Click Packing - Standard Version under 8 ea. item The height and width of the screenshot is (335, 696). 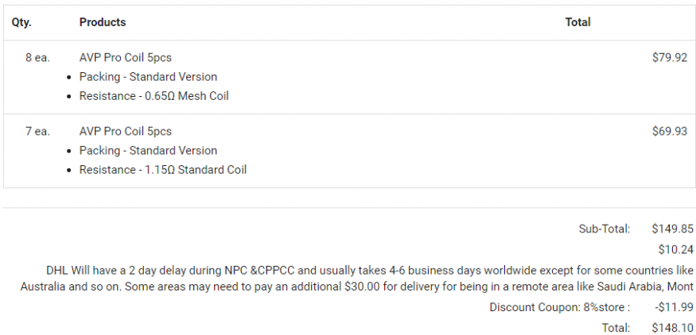[x=148, y=77]
